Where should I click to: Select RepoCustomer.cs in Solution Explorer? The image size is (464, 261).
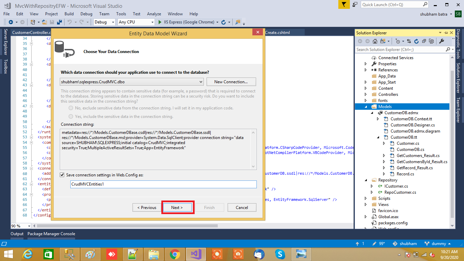coord(400,192)
